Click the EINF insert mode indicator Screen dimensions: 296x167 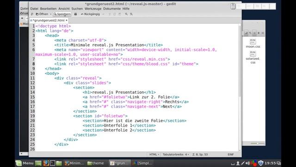coord(231,154)
